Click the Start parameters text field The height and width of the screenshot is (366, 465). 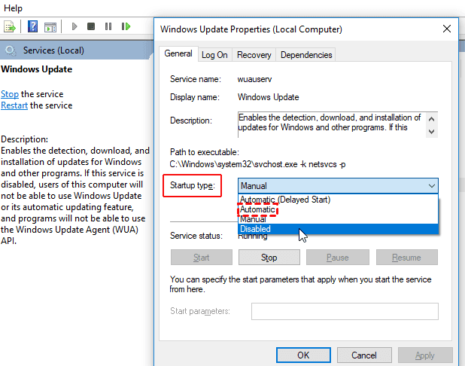(345, 311)
